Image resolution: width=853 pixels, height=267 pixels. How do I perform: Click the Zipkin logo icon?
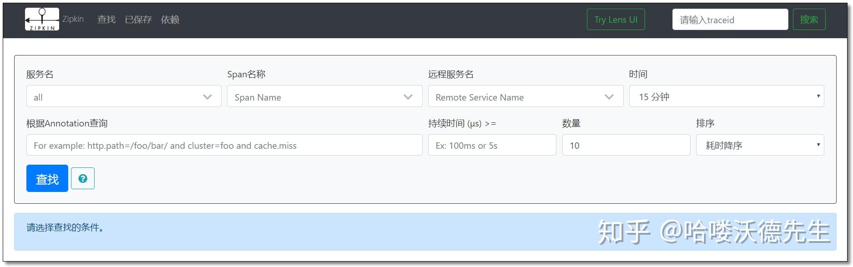(x=42, y=20)
